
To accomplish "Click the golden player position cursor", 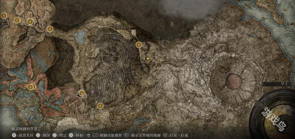I will click(148, 59).
